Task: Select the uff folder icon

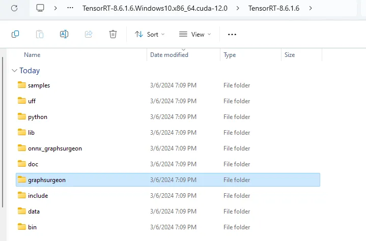Action: click(22, 101)
